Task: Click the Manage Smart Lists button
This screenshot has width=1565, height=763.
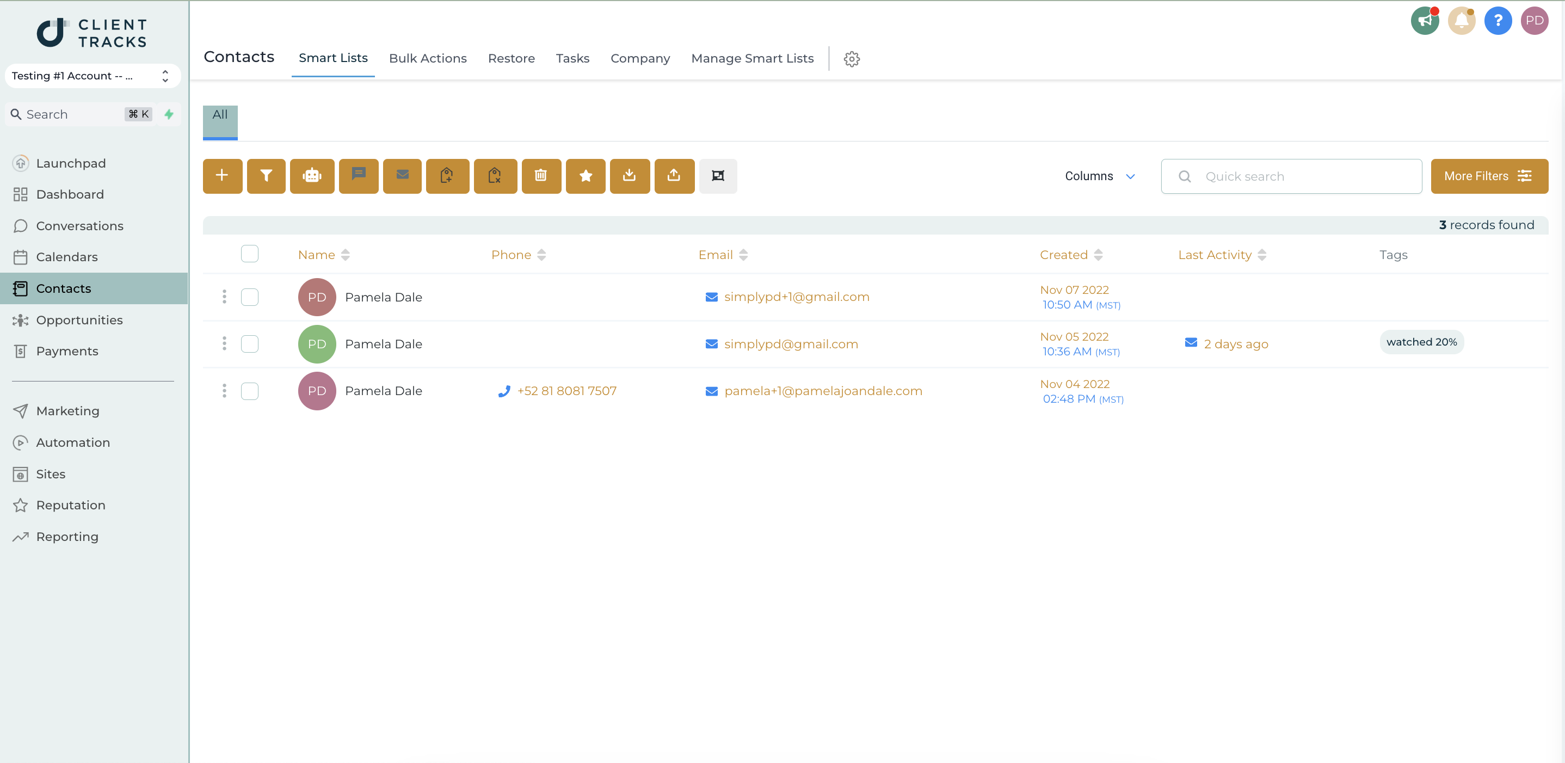Action: point(753,58)
